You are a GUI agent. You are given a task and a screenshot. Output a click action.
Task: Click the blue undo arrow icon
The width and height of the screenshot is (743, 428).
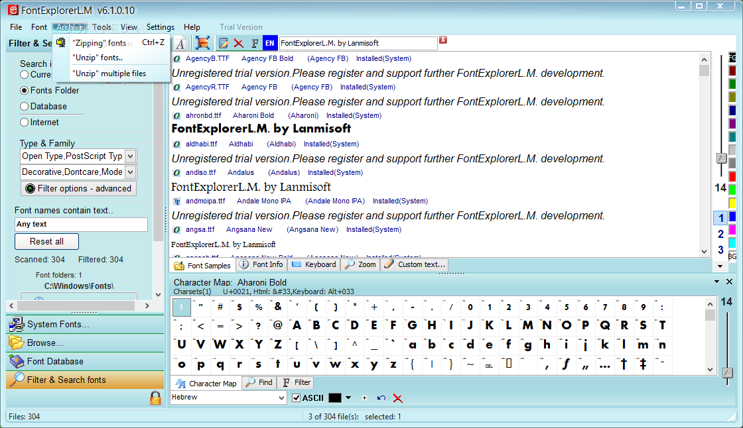pyautogui.click(x=381, y=398)
